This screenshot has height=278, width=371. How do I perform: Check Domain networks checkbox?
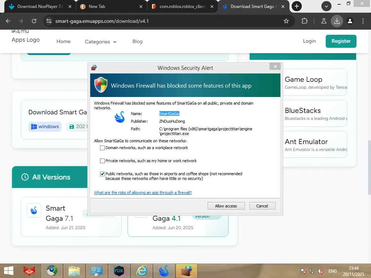coord(102,148)
